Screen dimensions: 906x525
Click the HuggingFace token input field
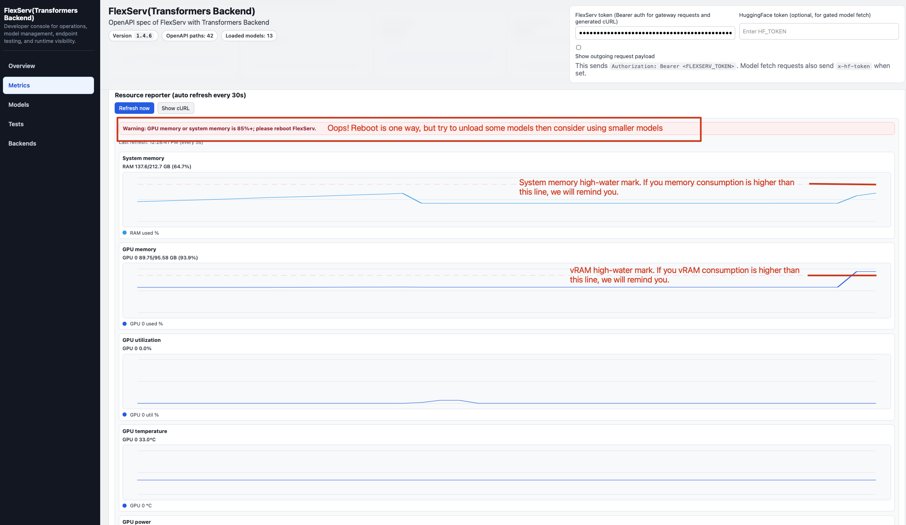coord(819,31)
